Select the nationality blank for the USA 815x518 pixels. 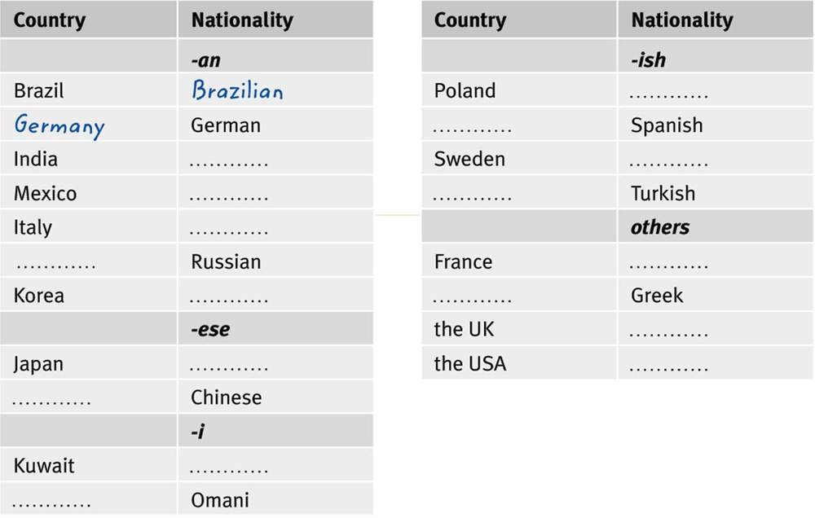click(x=669, y=367)
